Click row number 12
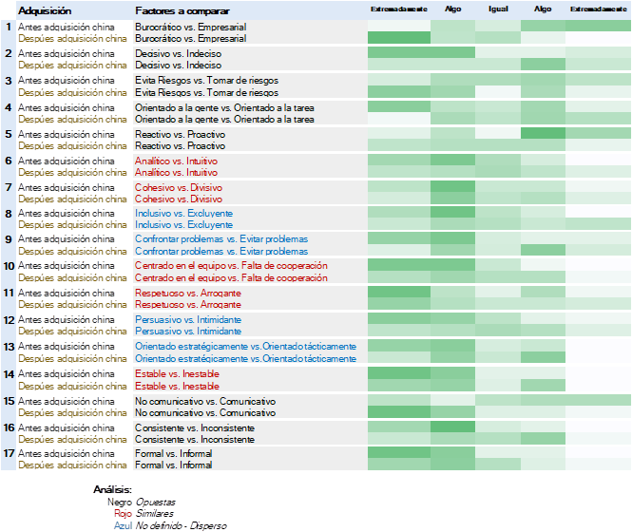632x532 pixels. click(x=8, y=320)
